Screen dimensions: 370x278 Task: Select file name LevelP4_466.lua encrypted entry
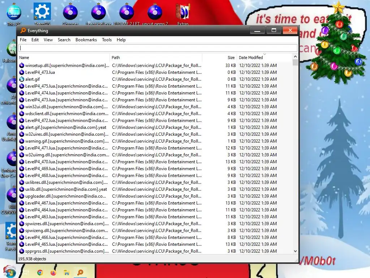click(x=66, y=237)
